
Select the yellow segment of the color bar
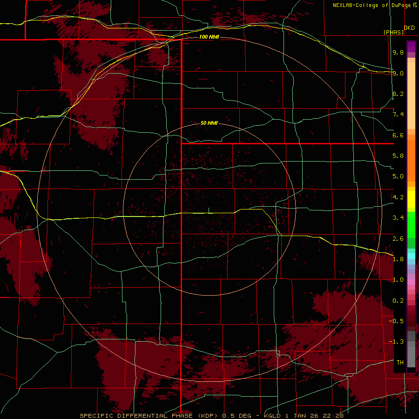(x=411, y=199)
